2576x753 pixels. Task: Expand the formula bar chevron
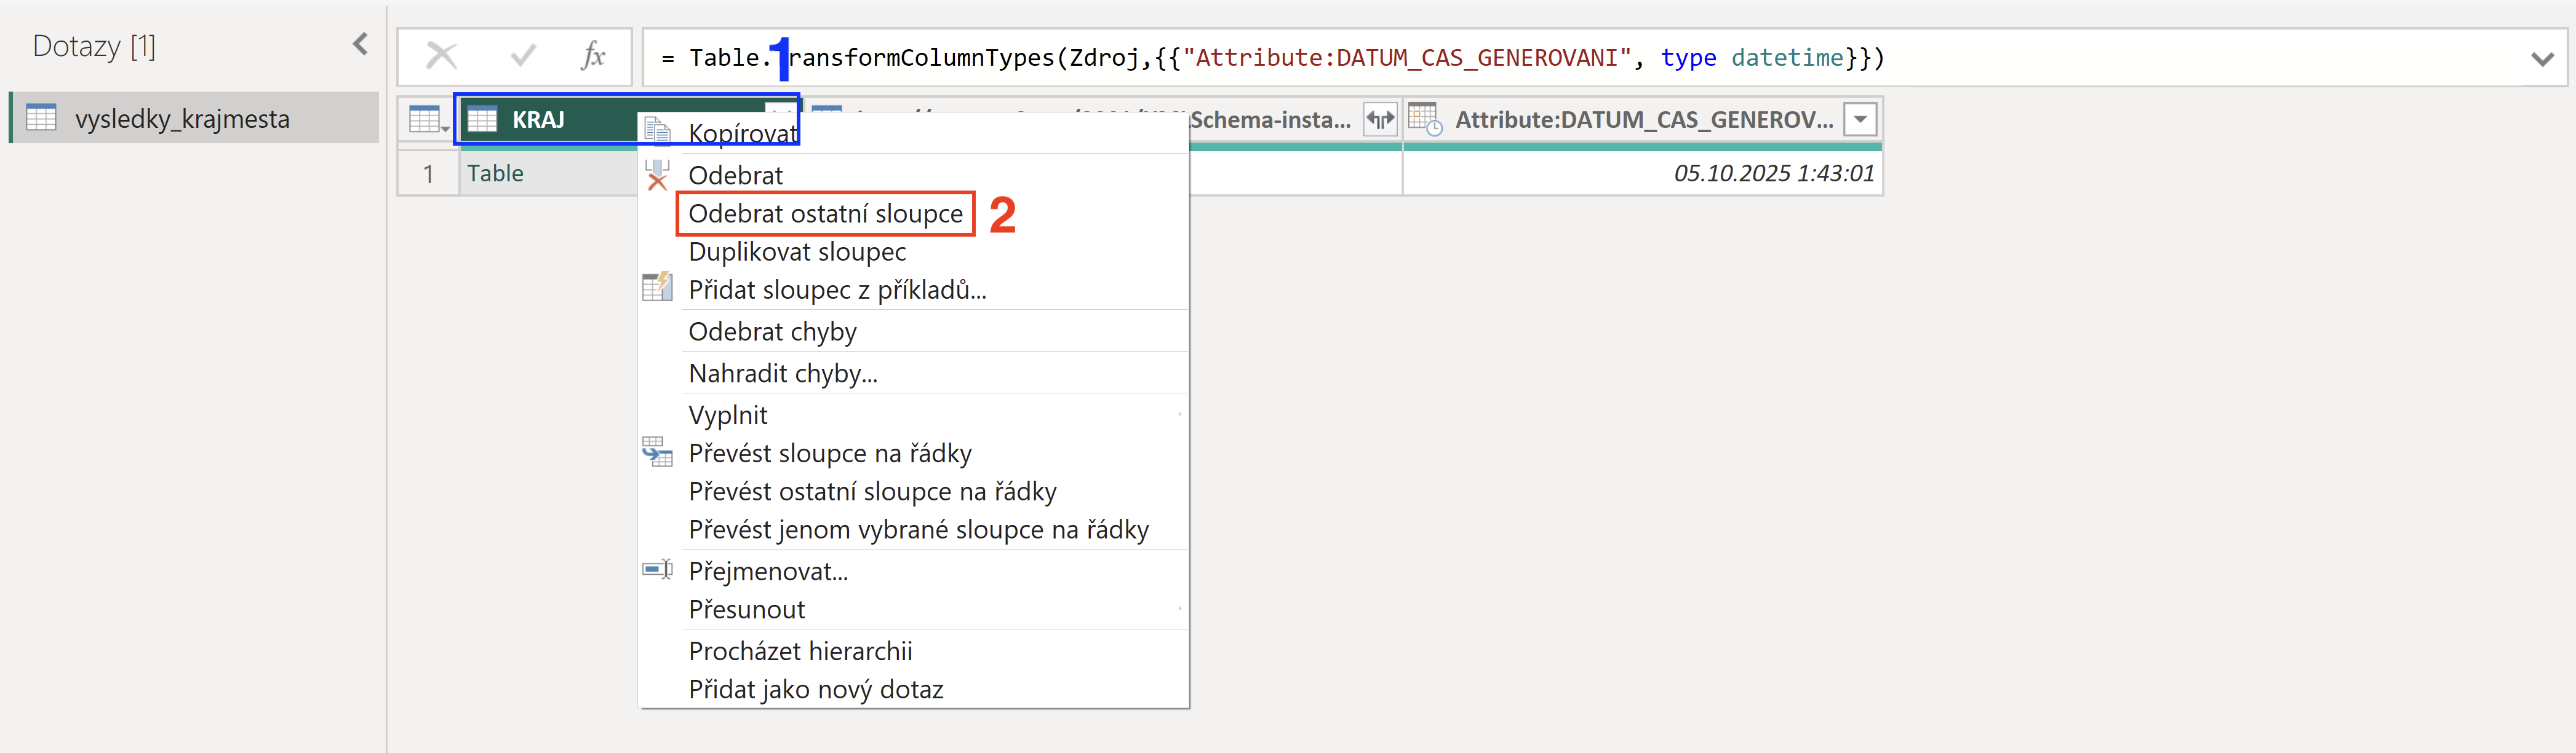click(x=2542, y=58)
